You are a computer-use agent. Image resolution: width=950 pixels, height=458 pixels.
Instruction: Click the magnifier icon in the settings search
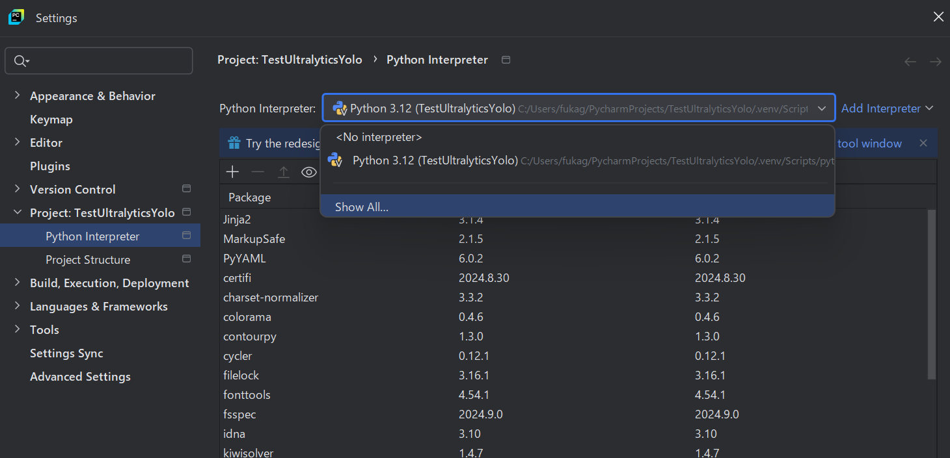pyautogui.click(x=20, y=61)
